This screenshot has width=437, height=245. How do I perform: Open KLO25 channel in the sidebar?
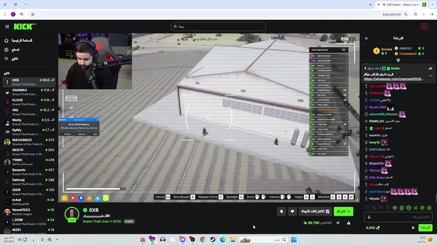[29, 102]
